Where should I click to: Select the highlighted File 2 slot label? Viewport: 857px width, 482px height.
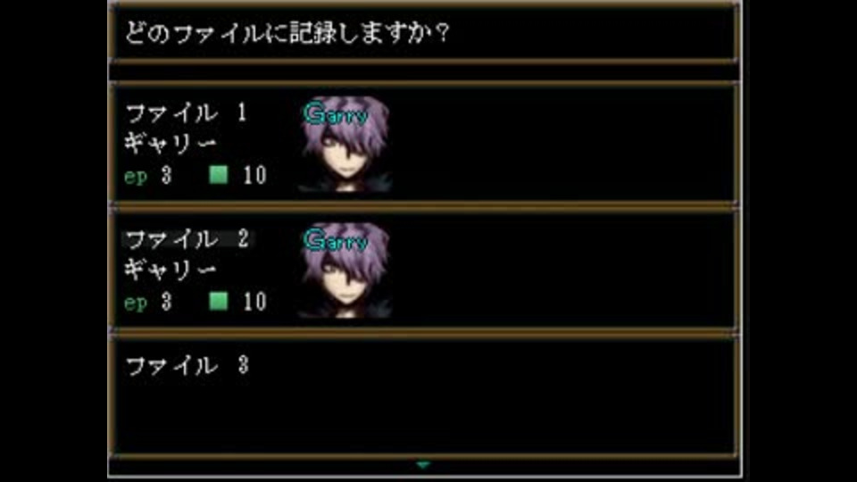(187, 239)
